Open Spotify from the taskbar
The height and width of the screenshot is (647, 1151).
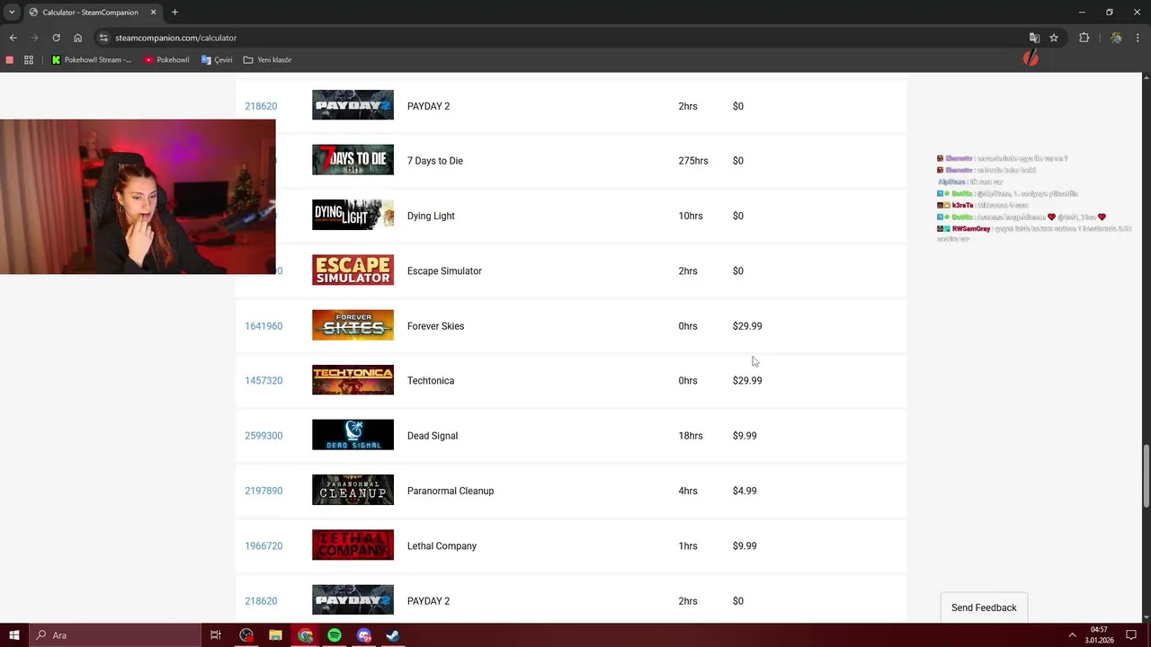335,635
